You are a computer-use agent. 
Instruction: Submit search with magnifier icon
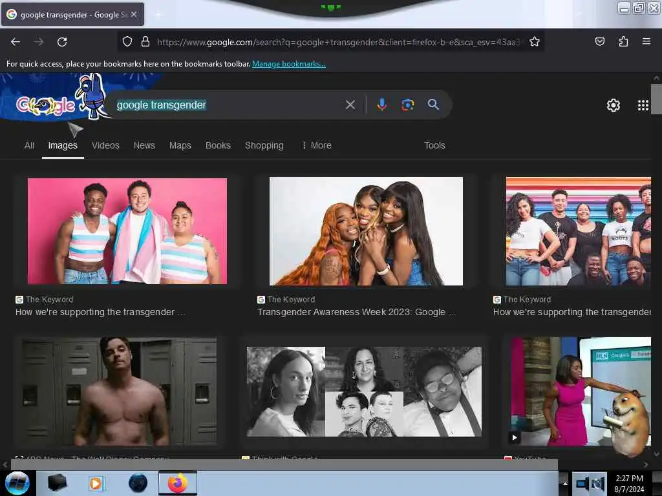pos(433,104)
